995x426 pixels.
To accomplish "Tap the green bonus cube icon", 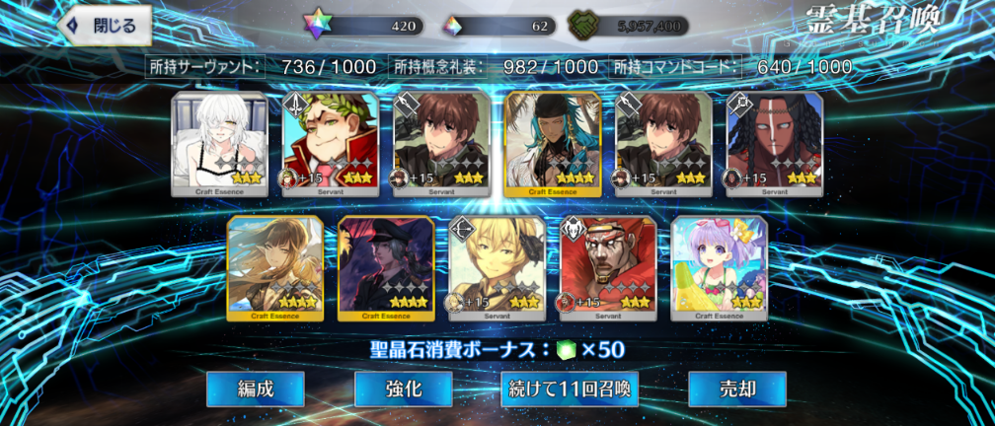I will pos(566,349).
